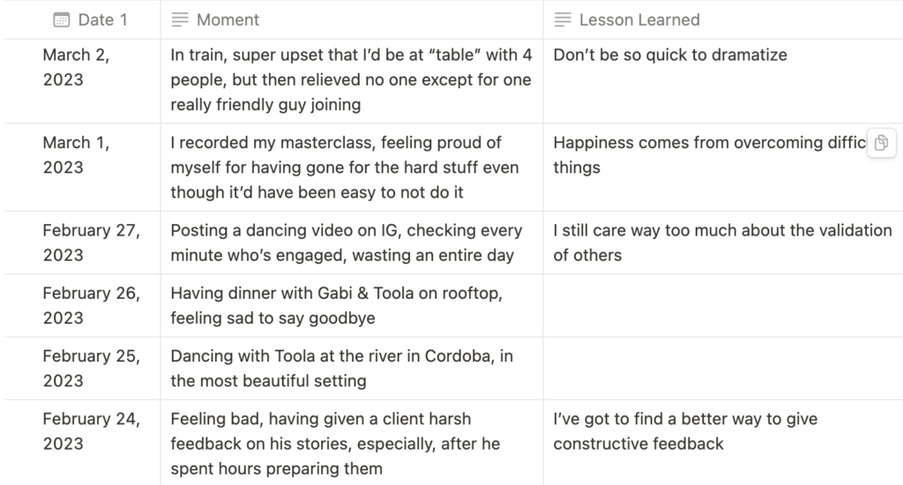903x485 pixels.
Task: Click the lesson "Don't be so quick to dramatize"
Action: tap(670, 55)
